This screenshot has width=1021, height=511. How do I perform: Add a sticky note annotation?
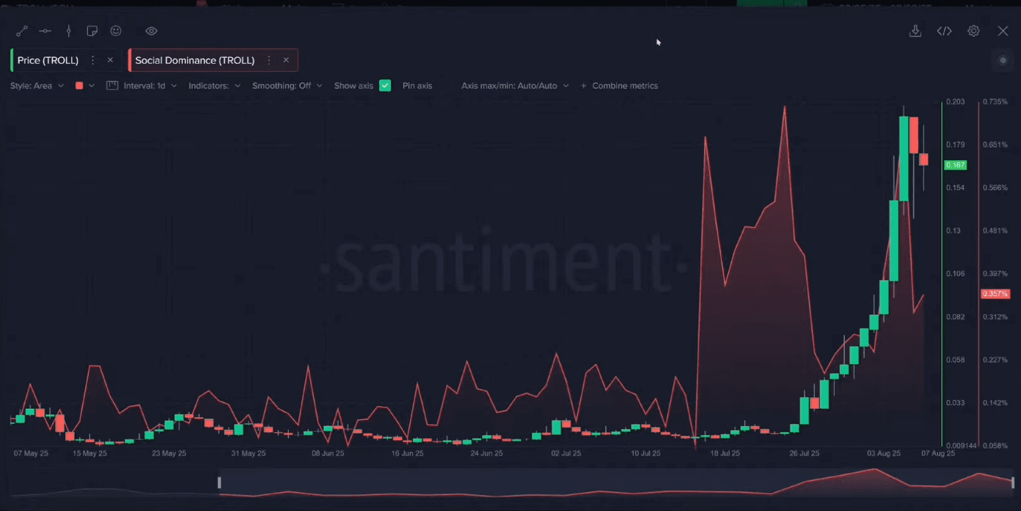point(92,31)
